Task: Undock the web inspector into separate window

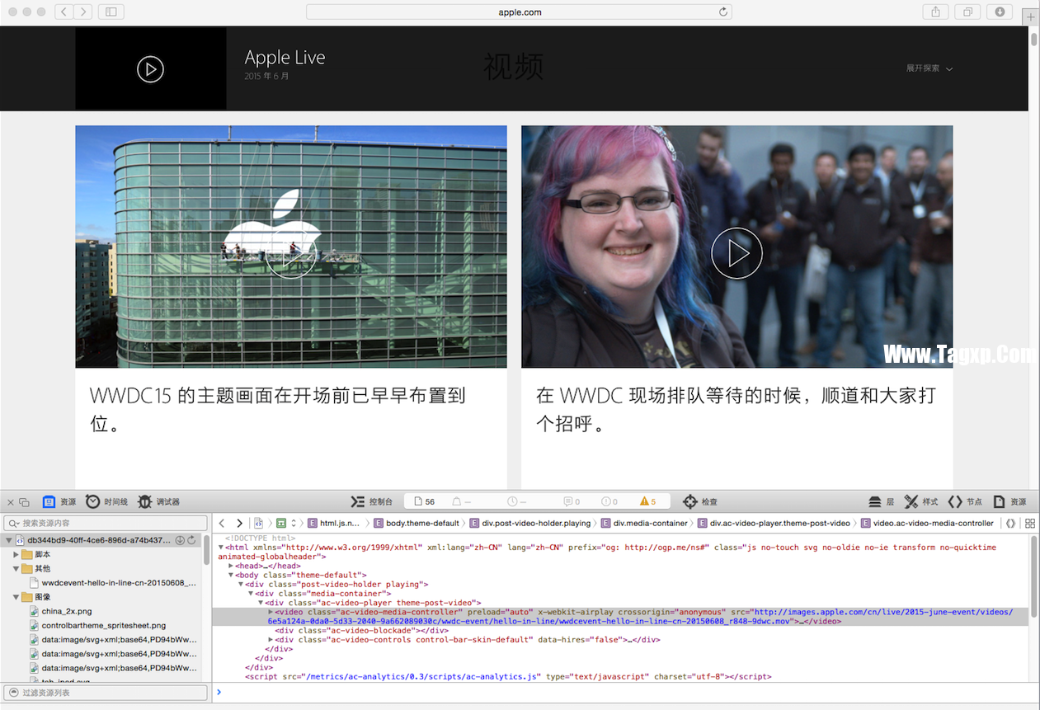Action: coord(24,502)
